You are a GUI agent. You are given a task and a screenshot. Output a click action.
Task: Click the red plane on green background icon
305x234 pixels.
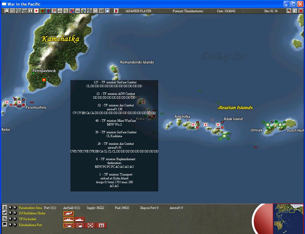pyautogui.click(x=42, y=11)
